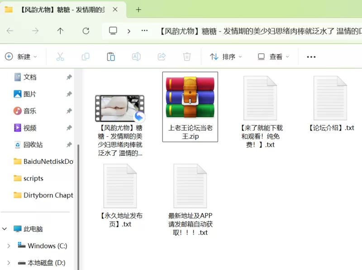This screenshot has width=362, height=270.
Task: Open a new tab with plus button
Action: 138,9
